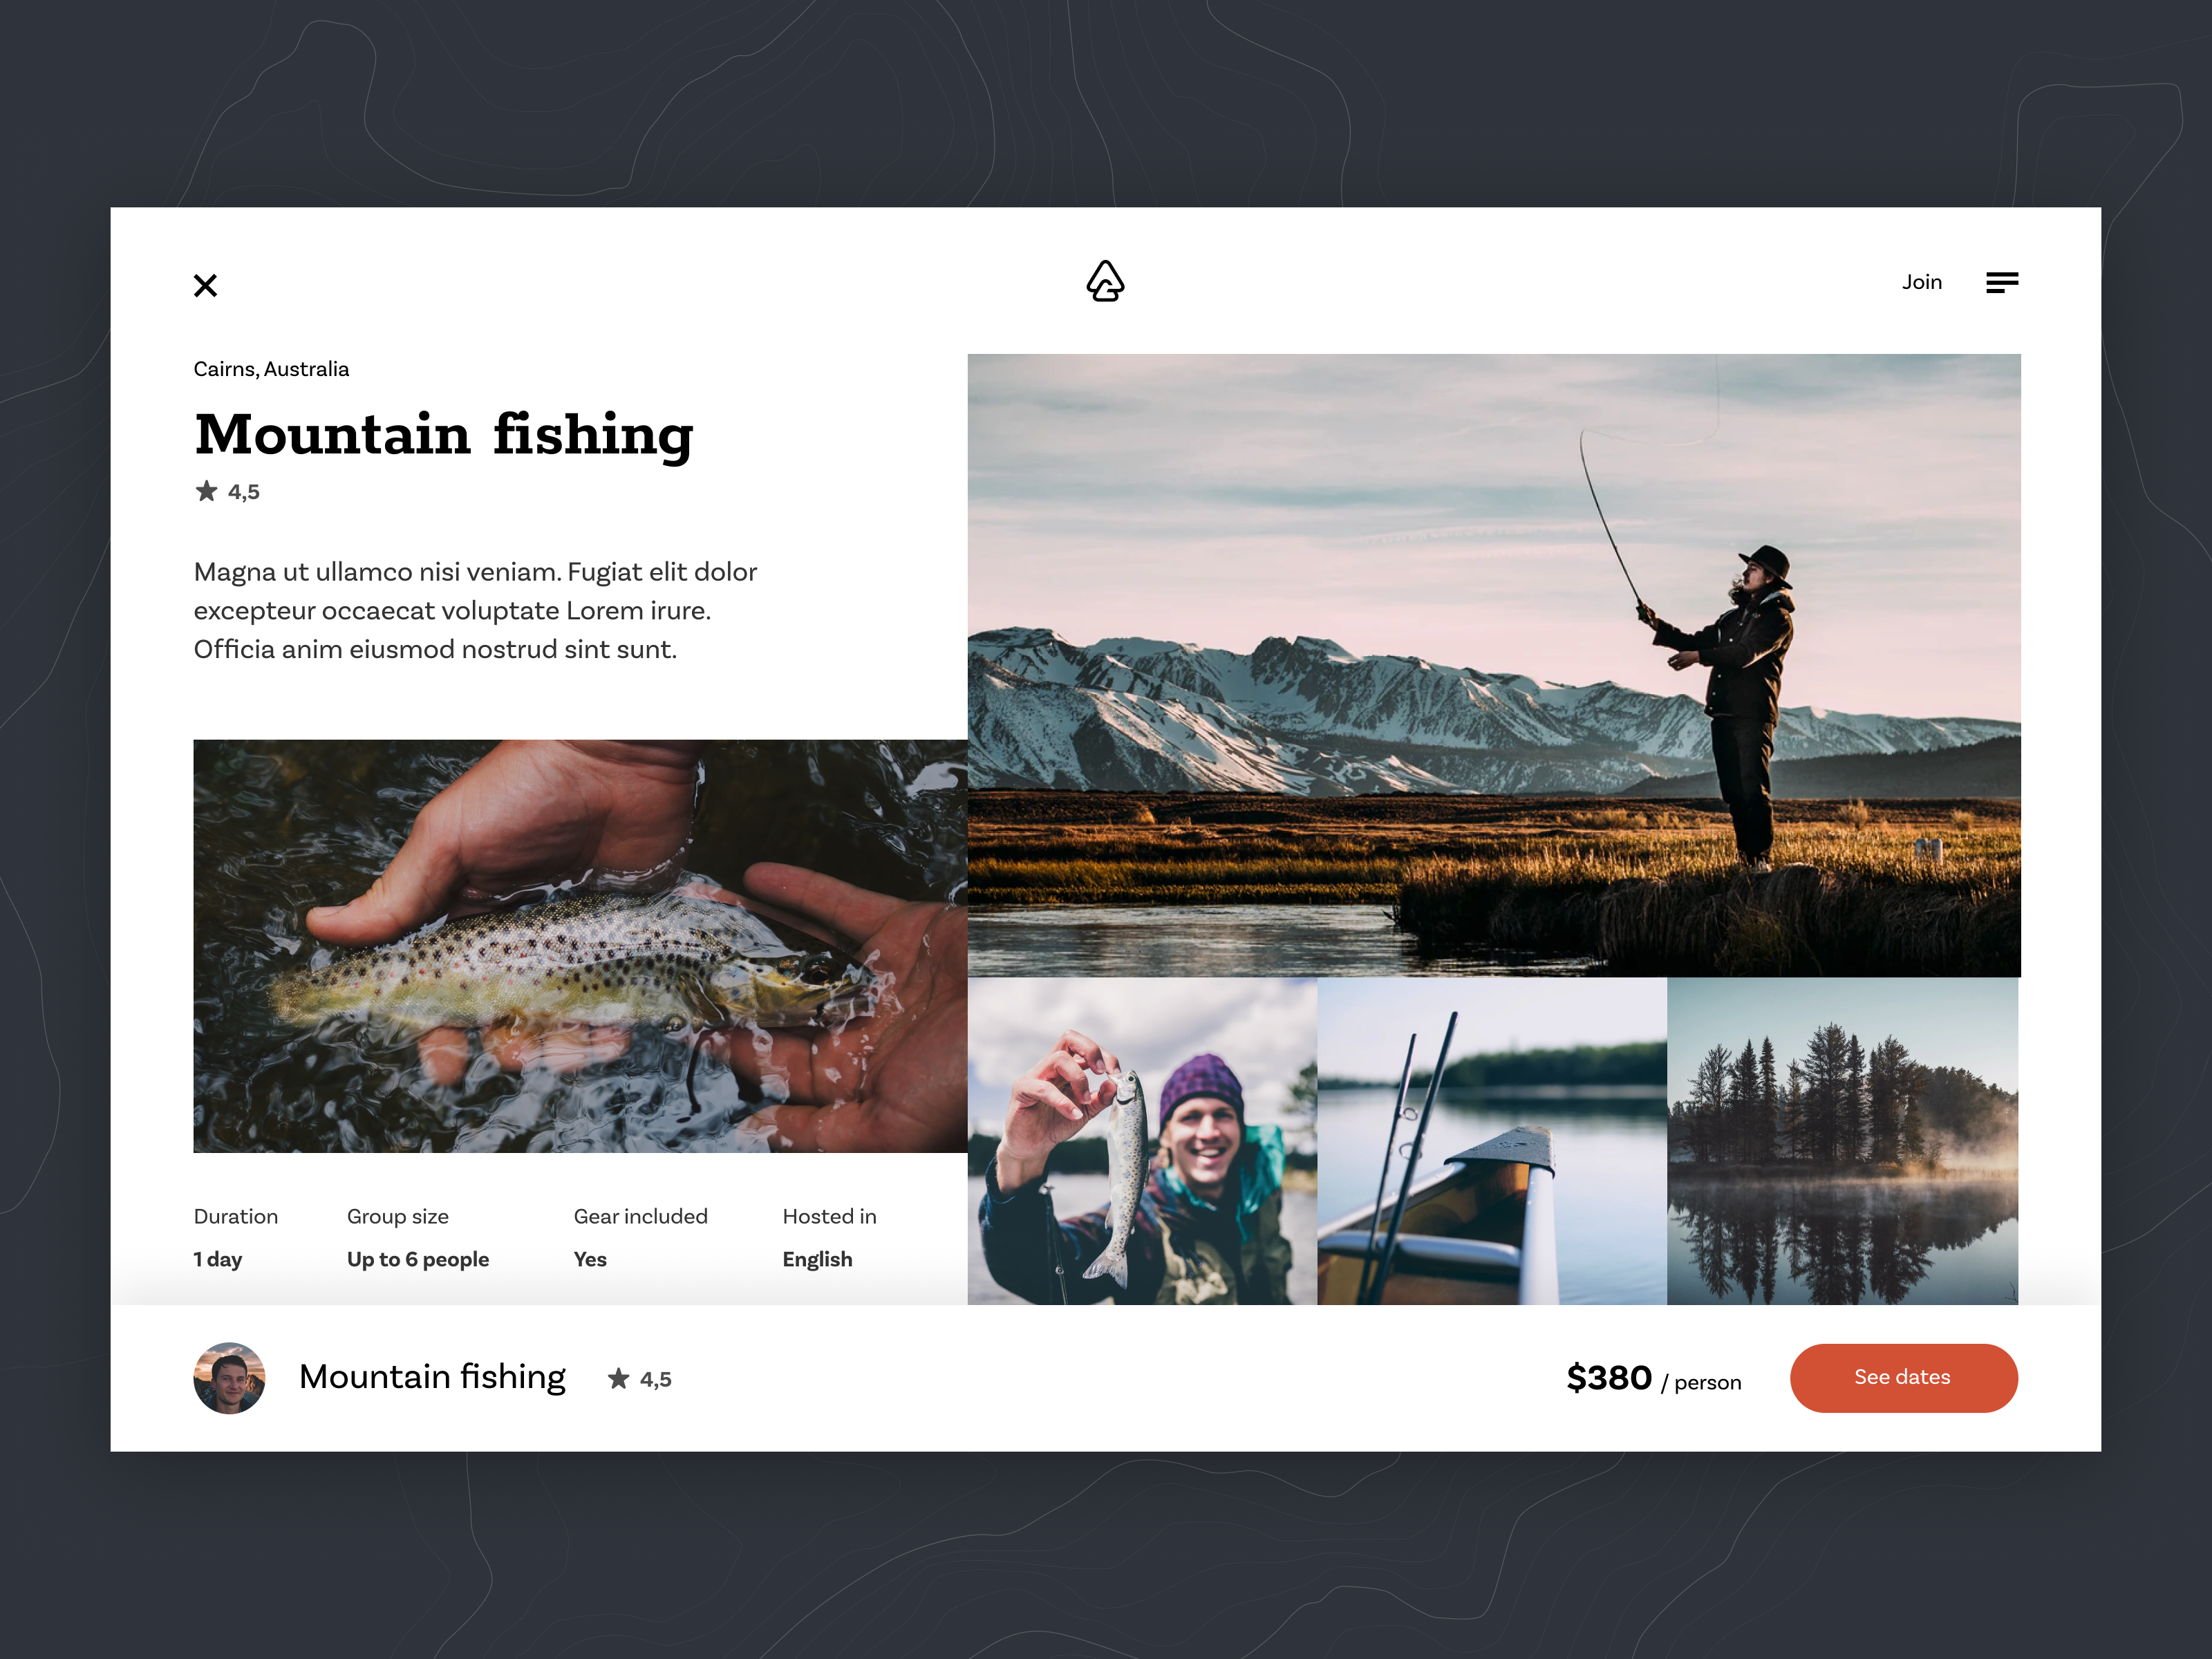
Task: Click the Join link
Action: (x=1922, y=283)
